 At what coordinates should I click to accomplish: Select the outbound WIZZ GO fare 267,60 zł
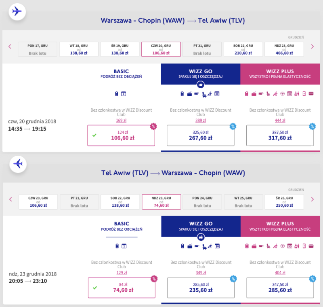pyautogui.click(x=200, y=136)
